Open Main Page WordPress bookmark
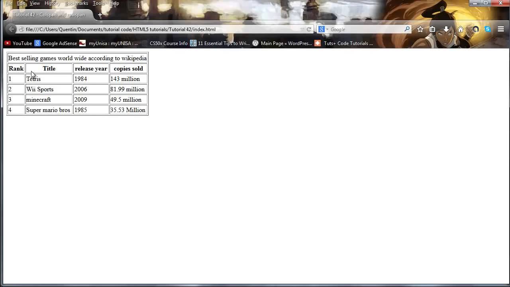The width and height of the screenshot is (510, 287). tap(282, 43)
